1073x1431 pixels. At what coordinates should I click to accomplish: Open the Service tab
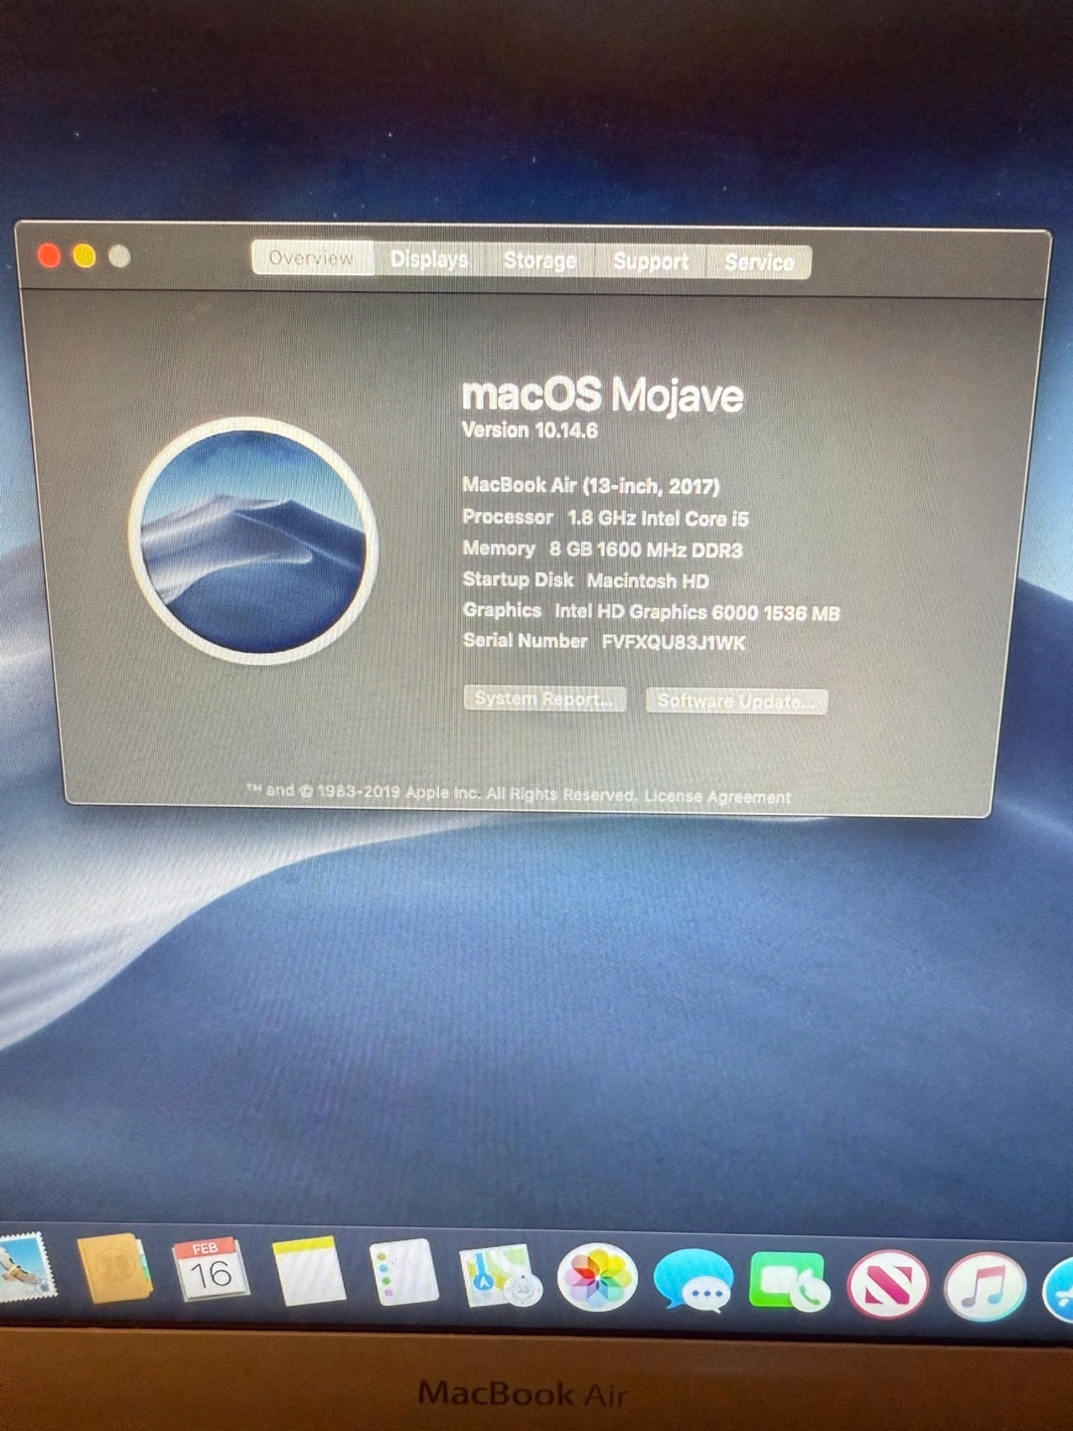759,262
